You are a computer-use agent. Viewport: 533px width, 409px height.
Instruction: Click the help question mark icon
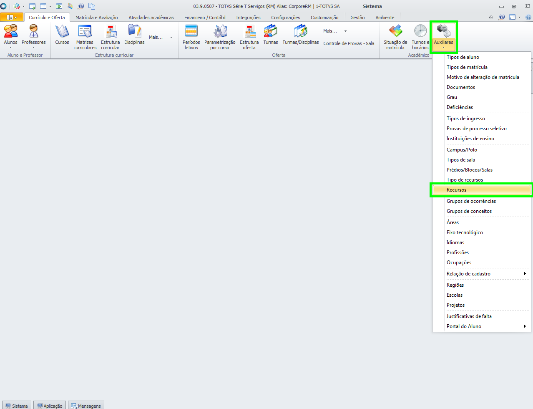pos(528,17)
